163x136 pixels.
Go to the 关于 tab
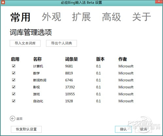(x=142, y=17)
